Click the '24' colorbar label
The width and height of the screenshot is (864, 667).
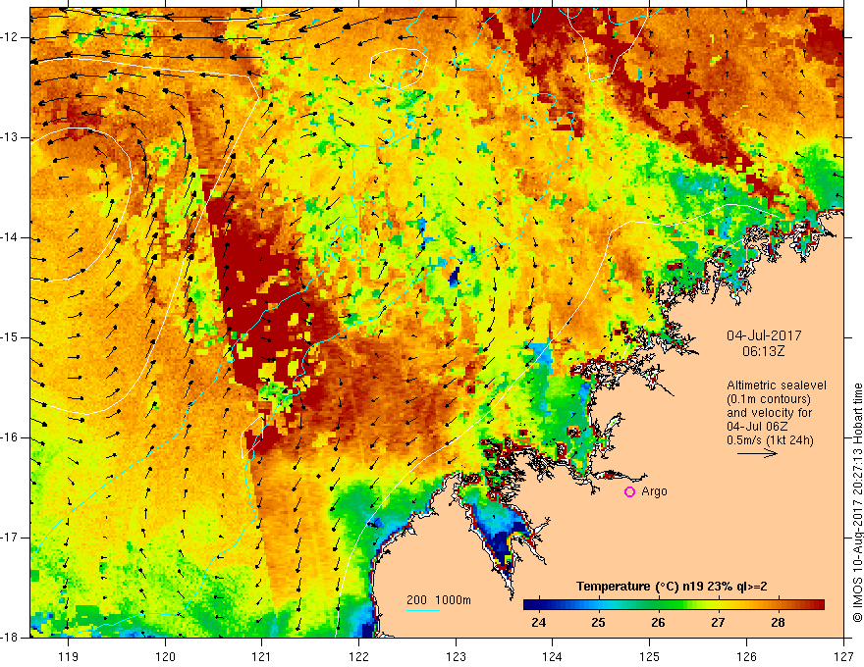coord(538,623)
